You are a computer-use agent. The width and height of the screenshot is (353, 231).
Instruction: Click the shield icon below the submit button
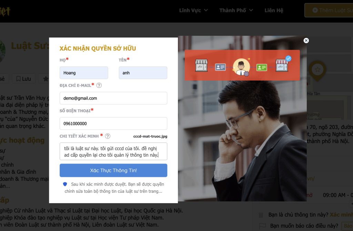65,184
